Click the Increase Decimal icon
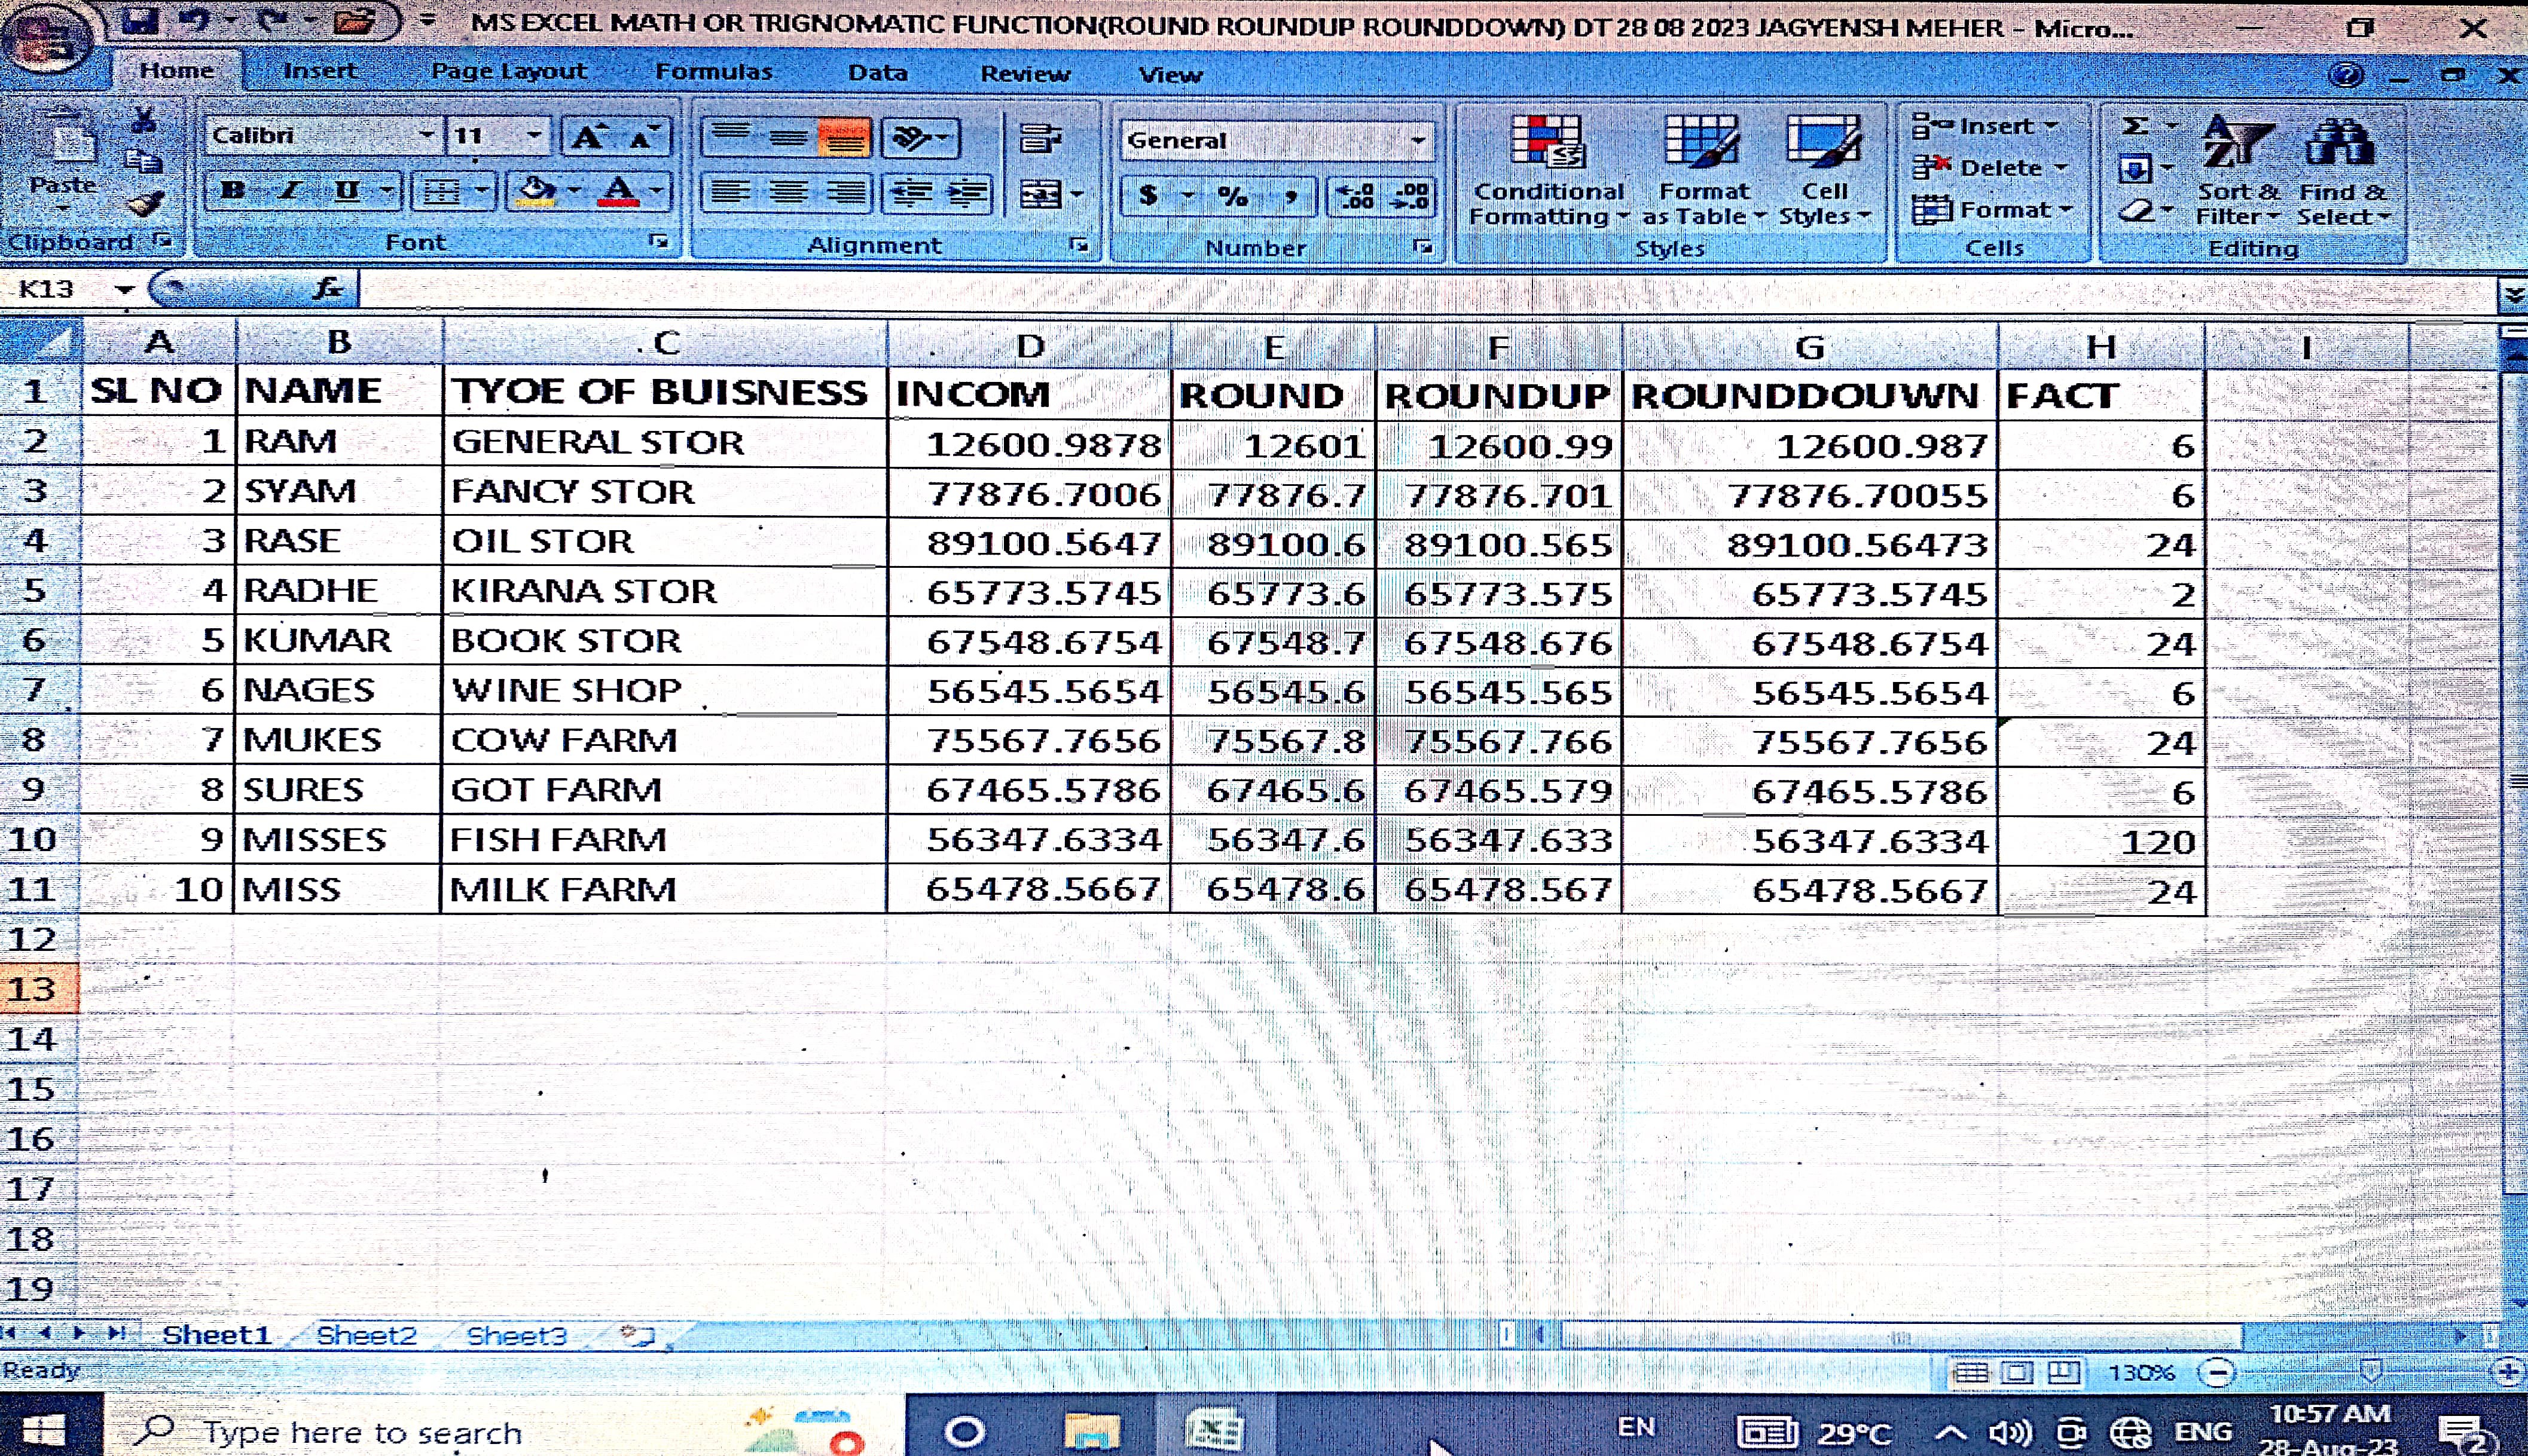The height and width of the screenshot is (1456, 2528). [x=1355, y=195]
